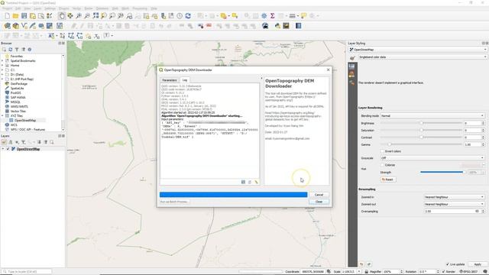Select the Pan Map hand tool
The height and width of the screenshot is (275, 489).
[62, 16]
